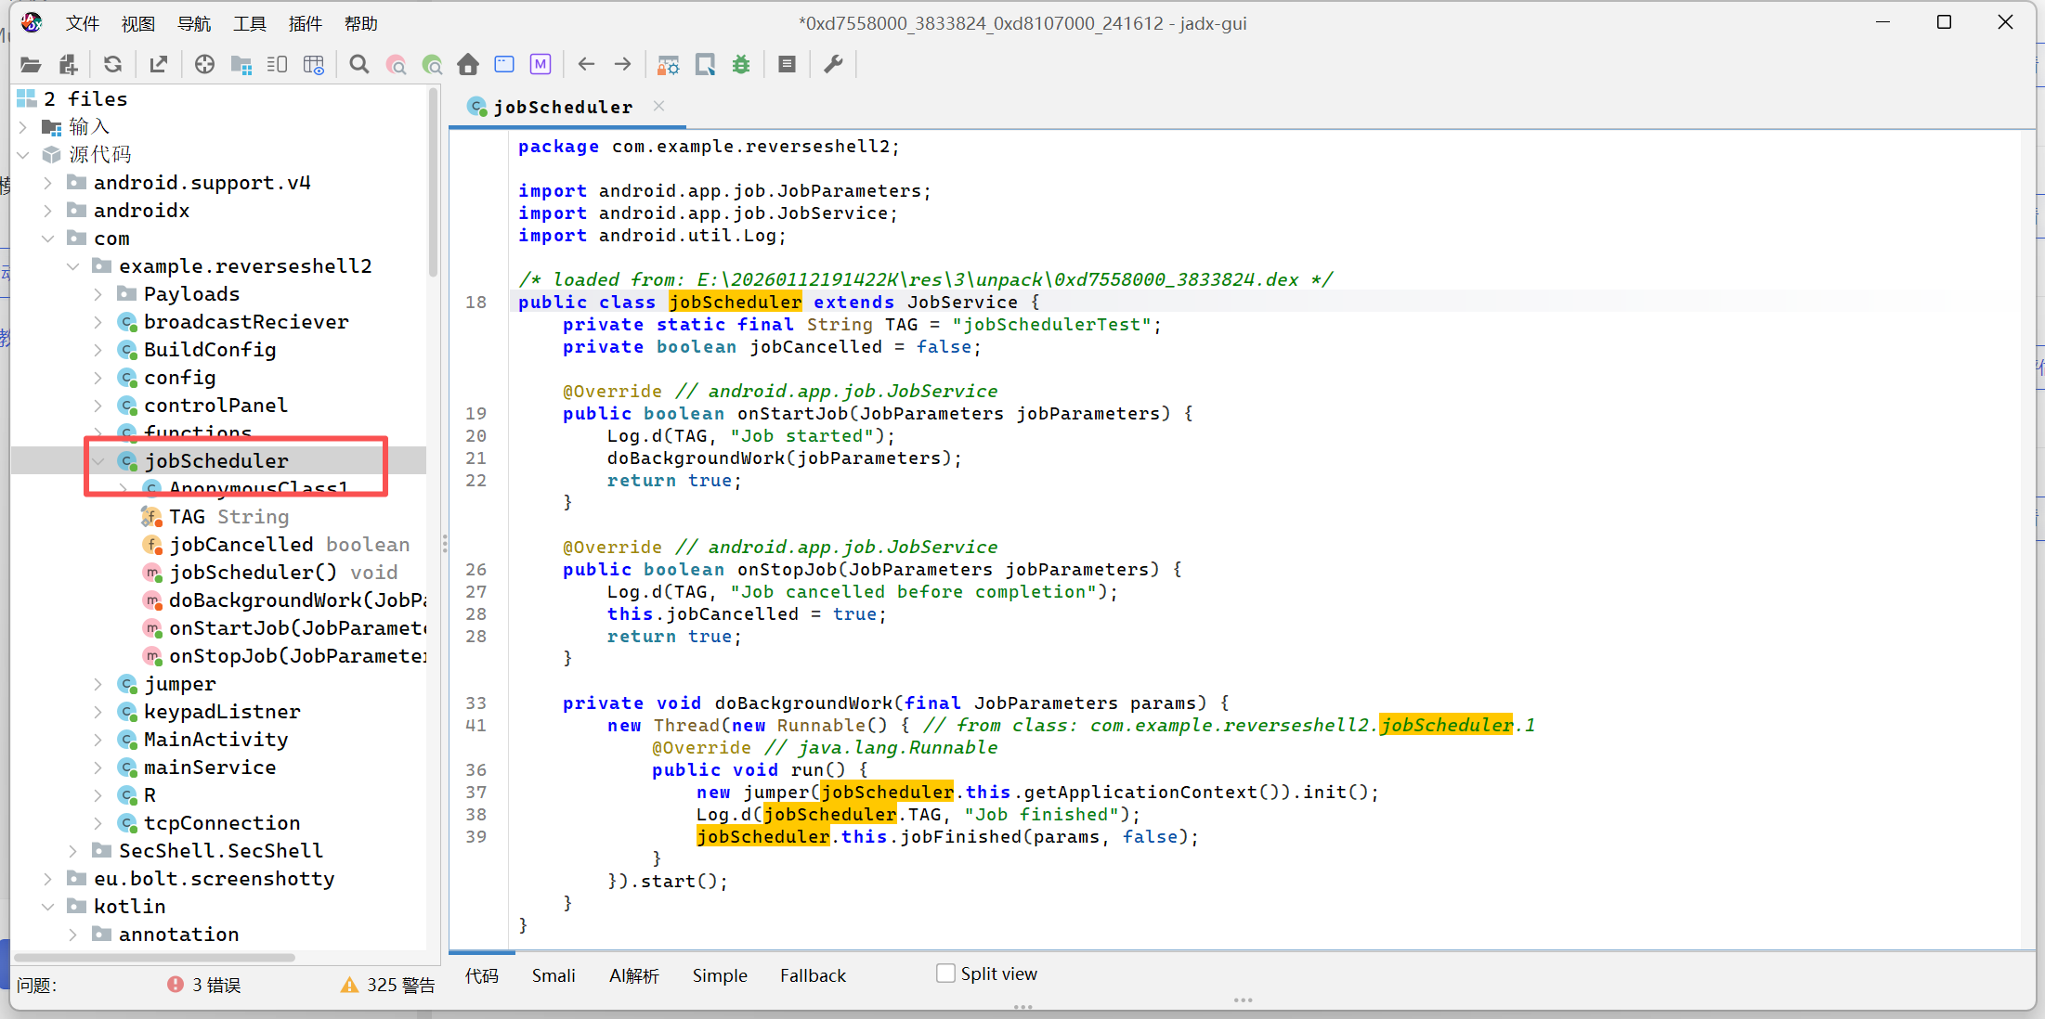Click the reload files icon

(113, 65)
